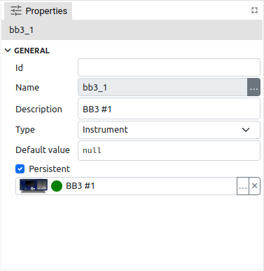
Task: Click the BB3 instrument thumbnail image
Action: click(34, 186)
